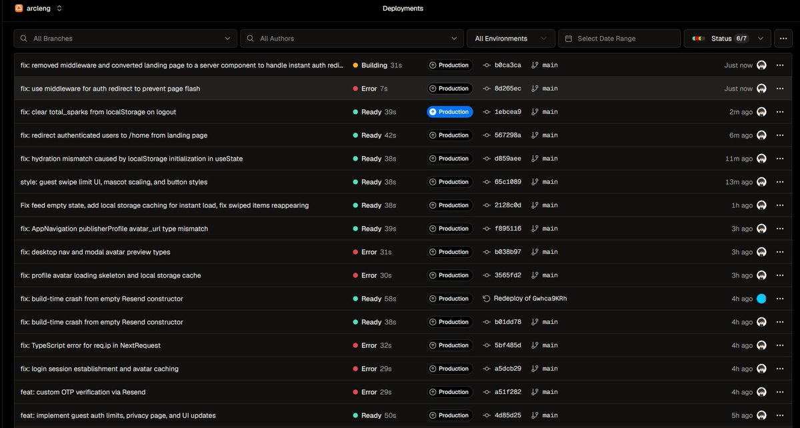
Task: Open row menu for a5dcb29 deployment
Action: coord(780,369)
